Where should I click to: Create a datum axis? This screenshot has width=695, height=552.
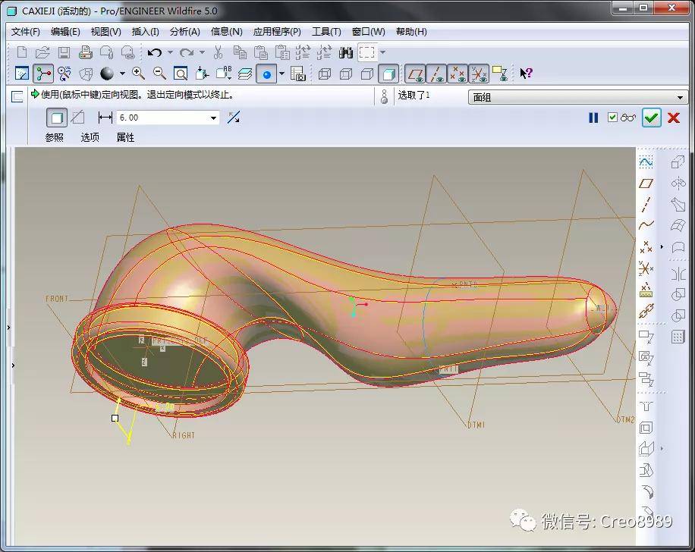tap(646, 204)
